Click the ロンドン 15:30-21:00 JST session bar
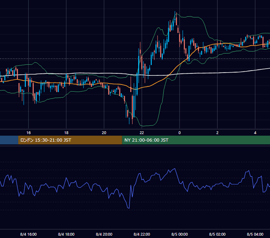Viewport: 270px width, 238px height. pyautogui.click(x=70, y=140)
